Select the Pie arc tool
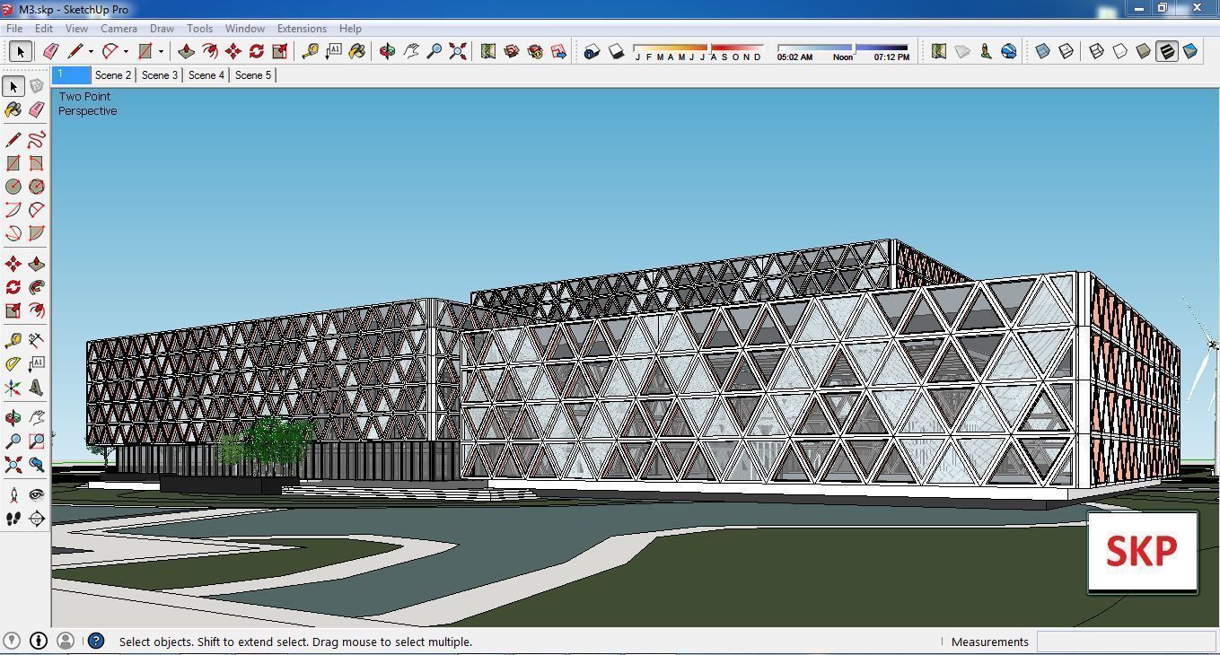The width and height of the screenshot is (1220, 655). [x=37, y=233]
